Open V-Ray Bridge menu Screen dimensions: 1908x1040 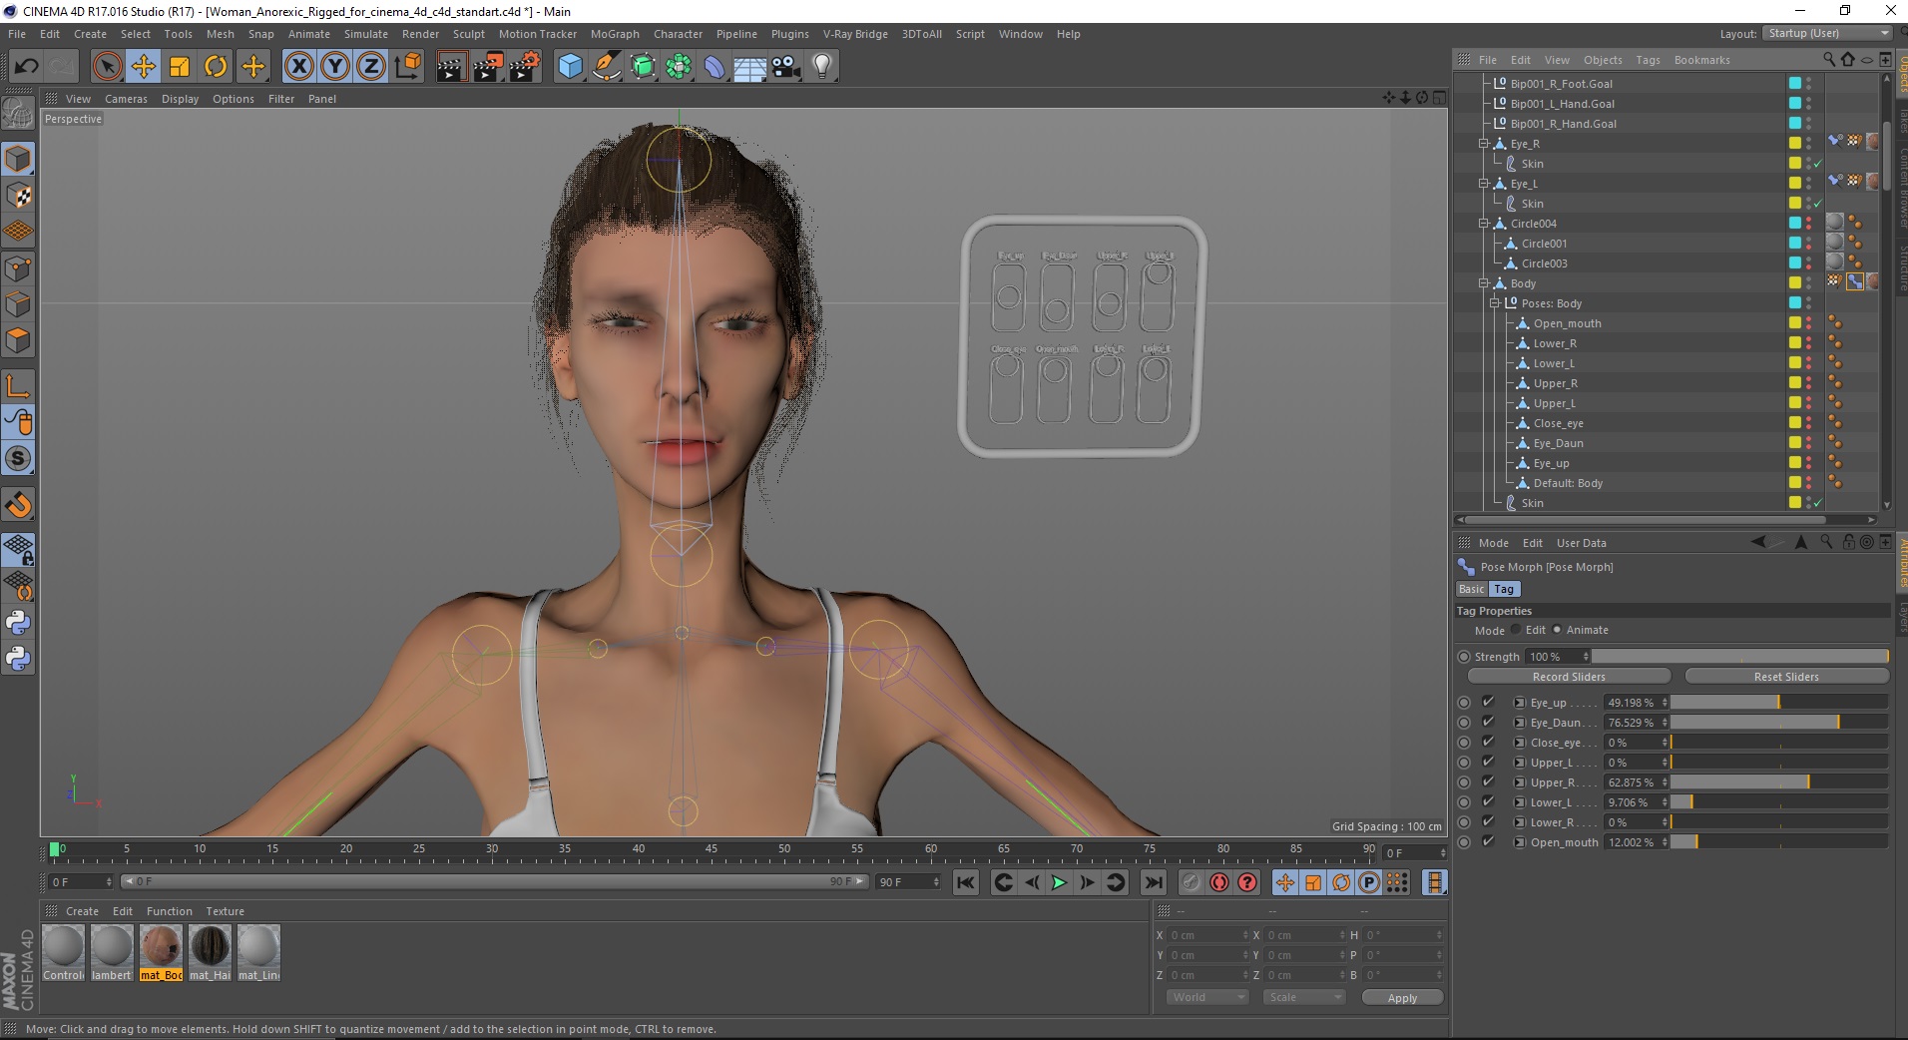855,34
